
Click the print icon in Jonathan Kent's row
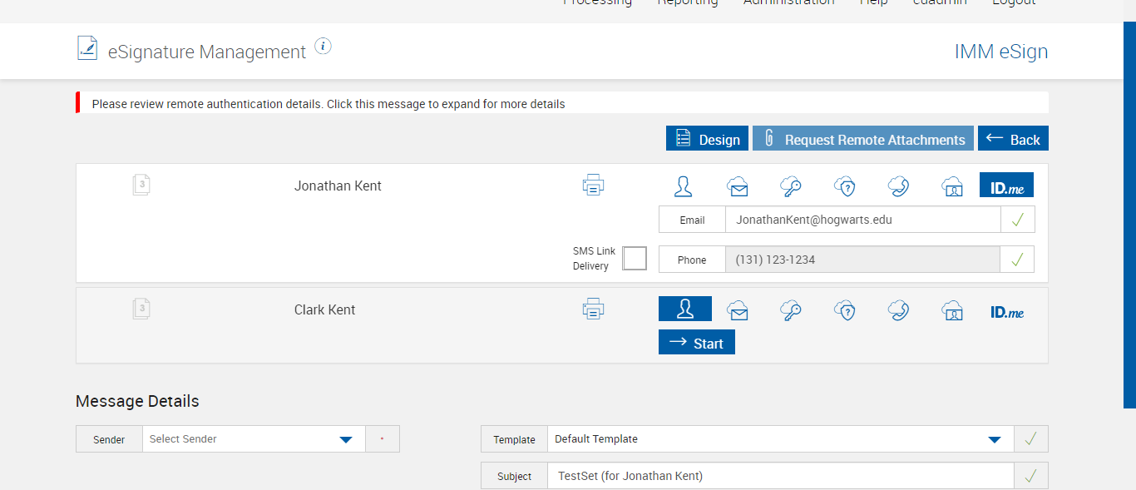[x=593, y=185]
